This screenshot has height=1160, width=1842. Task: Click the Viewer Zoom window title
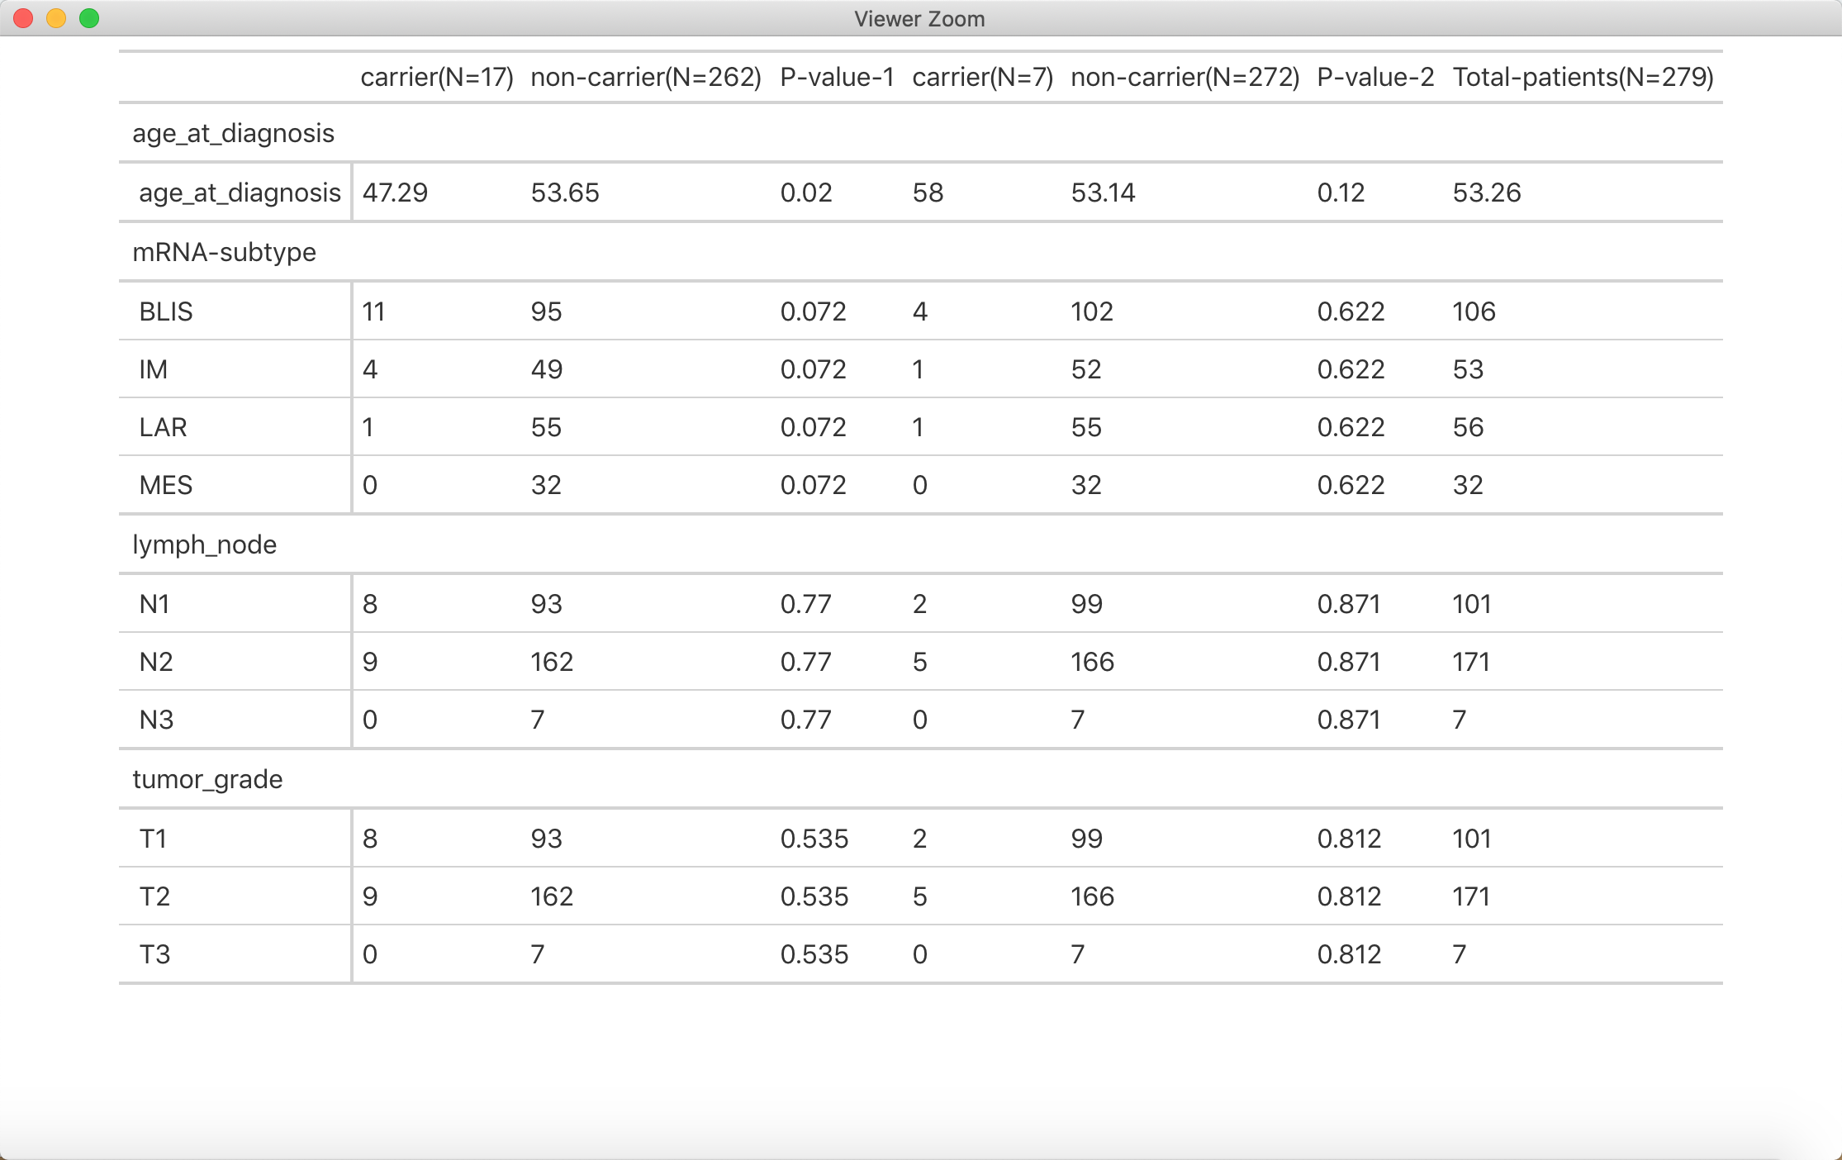919,19
